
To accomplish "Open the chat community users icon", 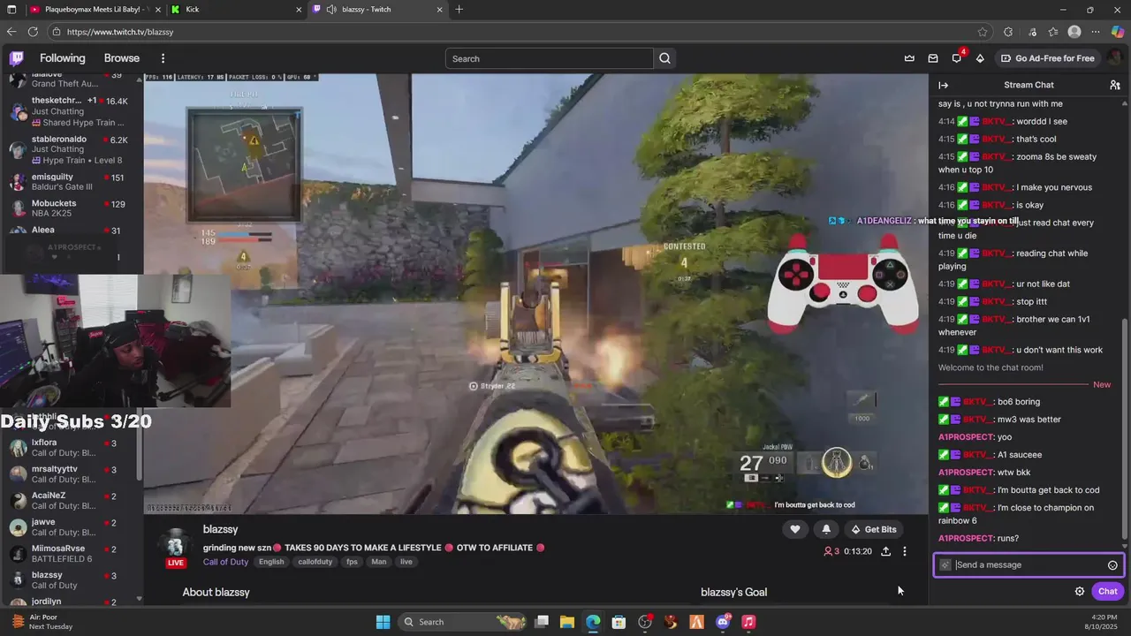I will pyautogui.click(x=1115, y=85).
